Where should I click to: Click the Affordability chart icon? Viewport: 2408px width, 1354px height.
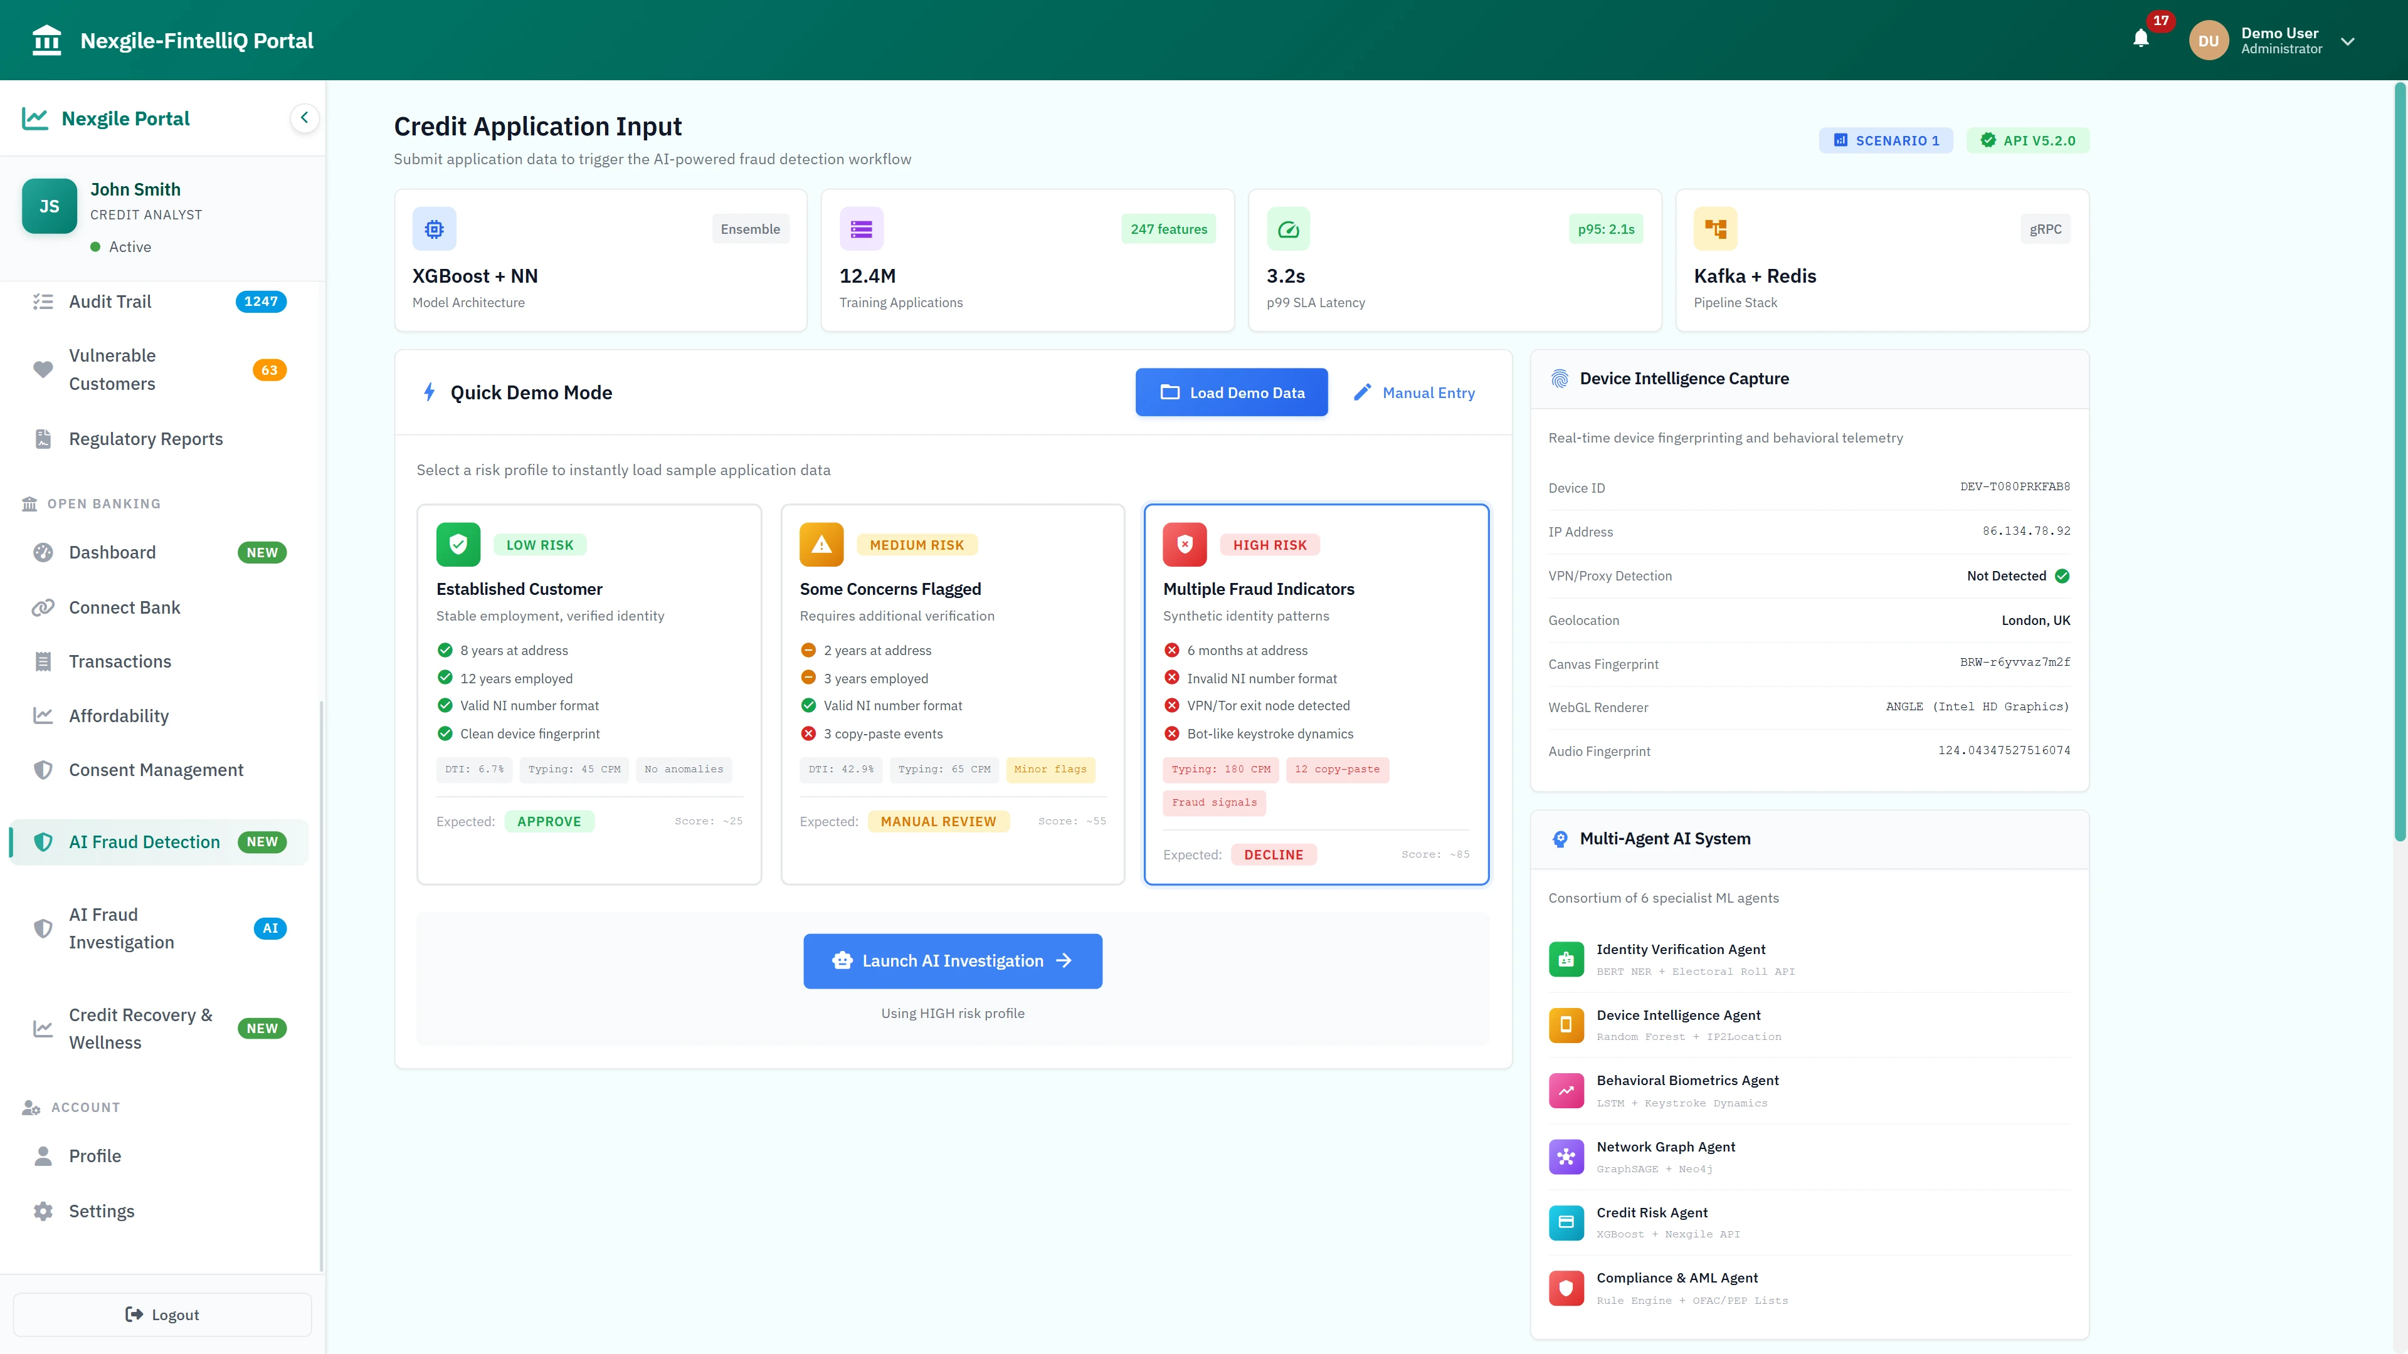(x=43, y=715)
